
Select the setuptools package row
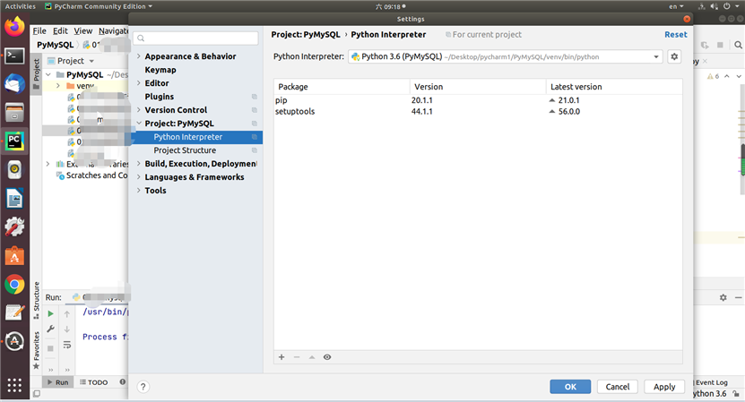[478, 112]
